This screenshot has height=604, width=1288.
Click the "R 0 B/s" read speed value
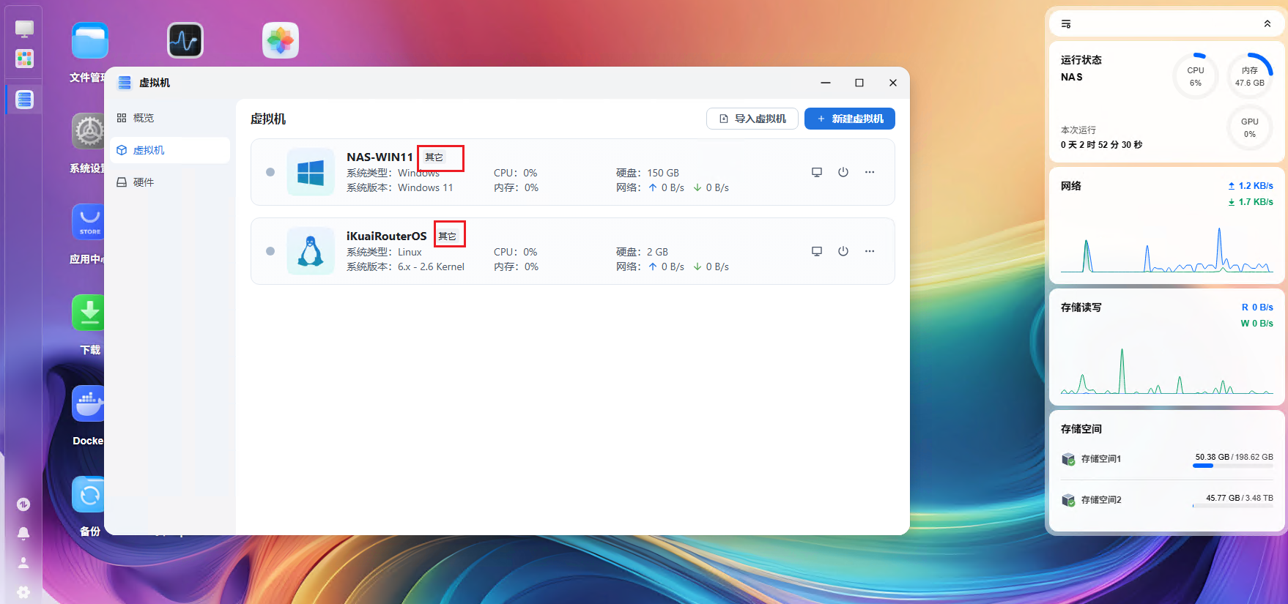pos(1257,307)
